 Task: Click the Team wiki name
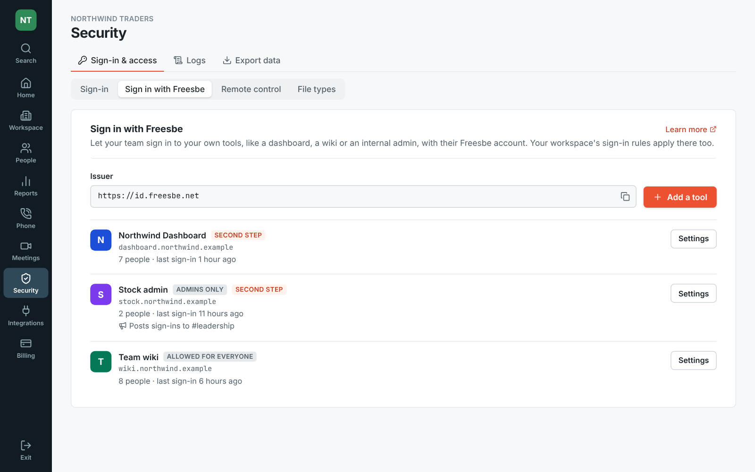(x=138, y=357)
